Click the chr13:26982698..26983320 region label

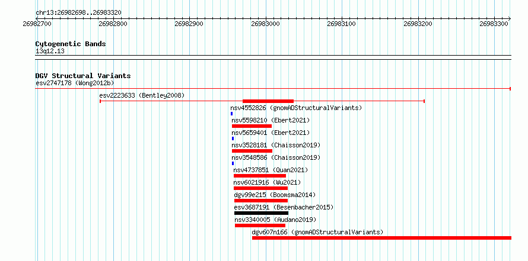pos(78,13)
